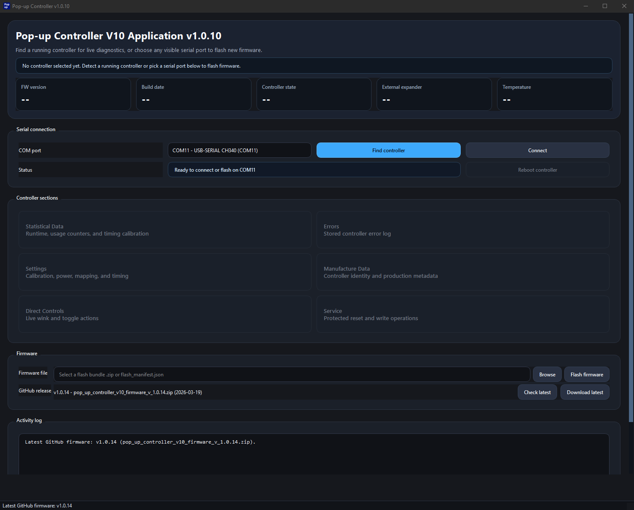
Task: Open the Statistical Data section
Action: click(x=164, y=230)
